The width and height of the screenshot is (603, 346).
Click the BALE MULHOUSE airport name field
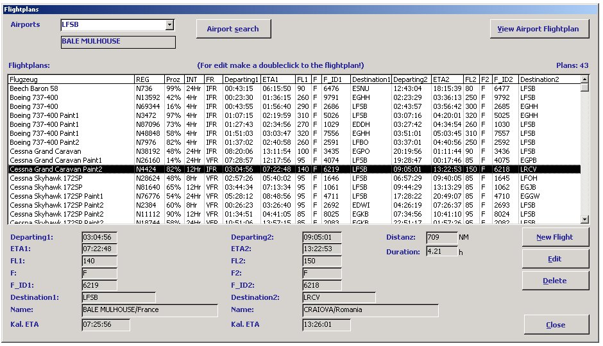[118, 42]
